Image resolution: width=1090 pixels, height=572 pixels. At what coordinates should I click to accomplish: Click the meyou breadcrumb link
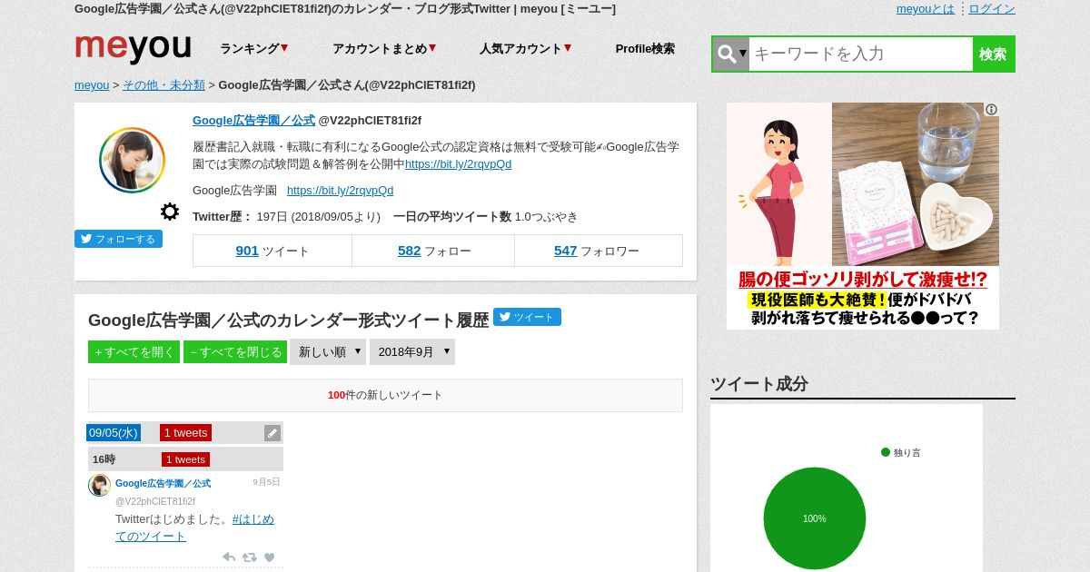(92, 84)
